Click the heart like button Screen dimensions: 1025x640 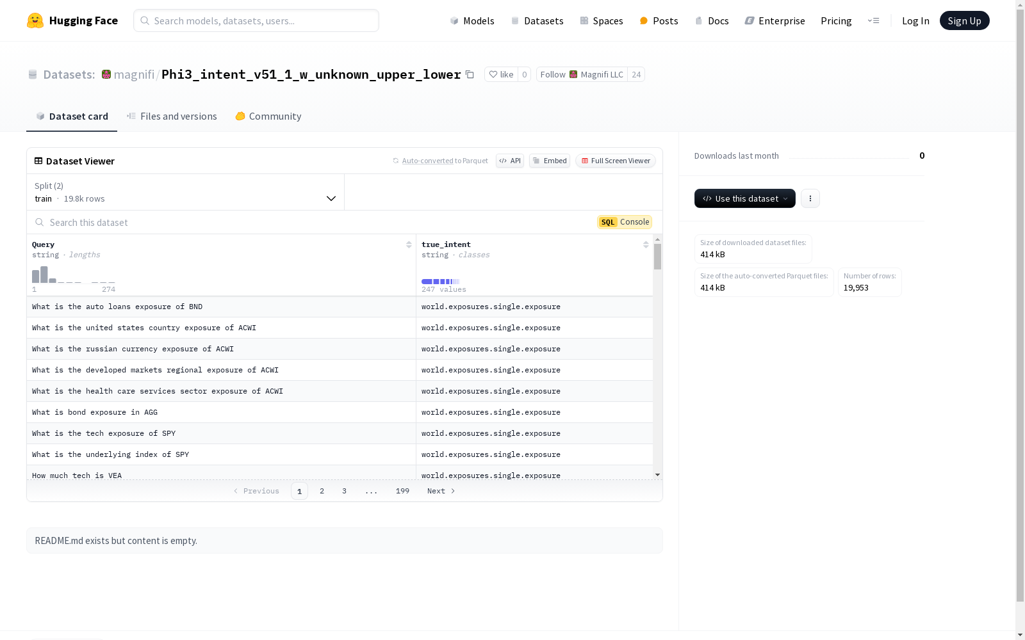click(x=501, y=74)
